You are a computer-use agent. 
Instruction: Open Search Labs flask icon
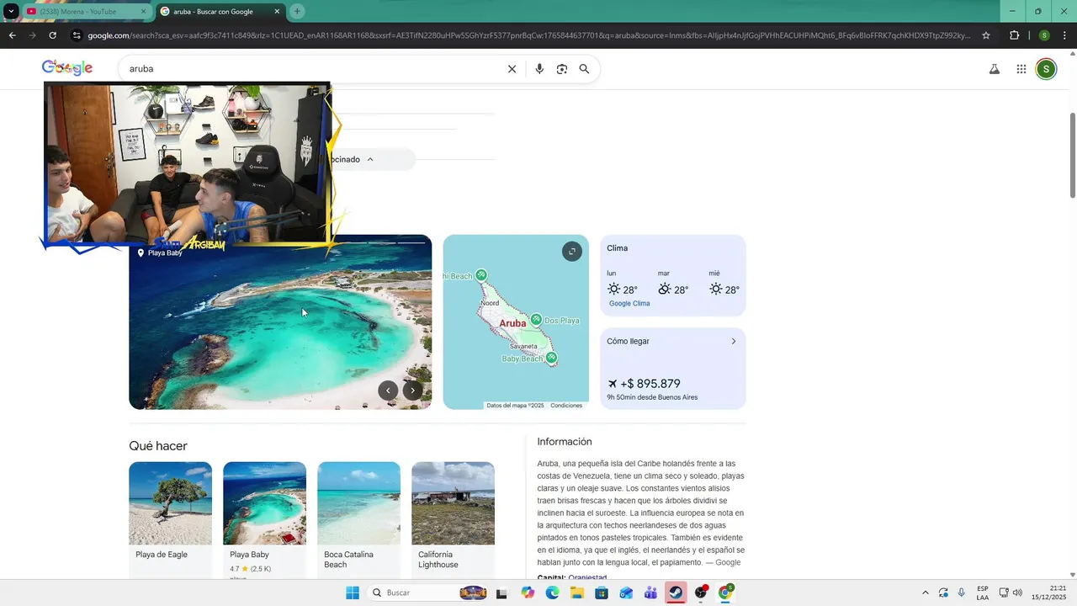[994, 69]
